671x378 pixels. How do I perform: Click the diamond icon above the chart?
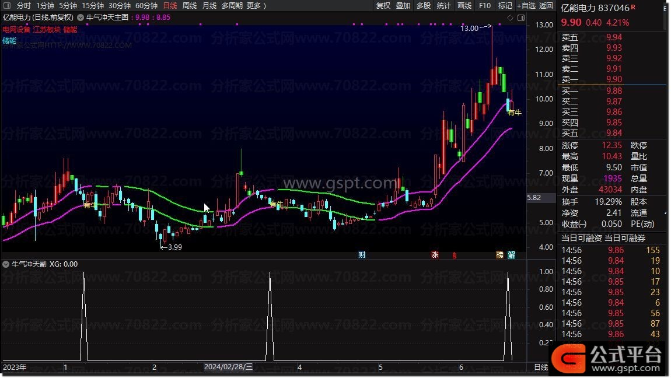510,17
